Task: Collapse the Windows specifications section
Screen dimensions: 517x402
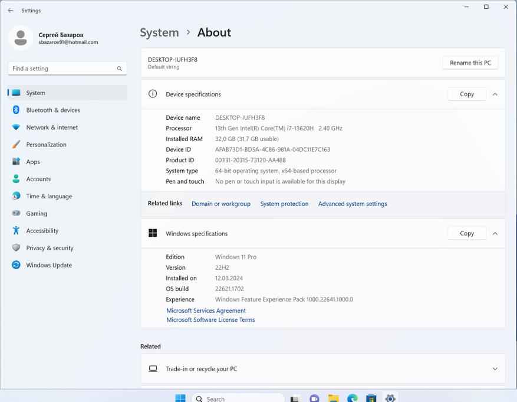Action: click(x=495, y=234)
